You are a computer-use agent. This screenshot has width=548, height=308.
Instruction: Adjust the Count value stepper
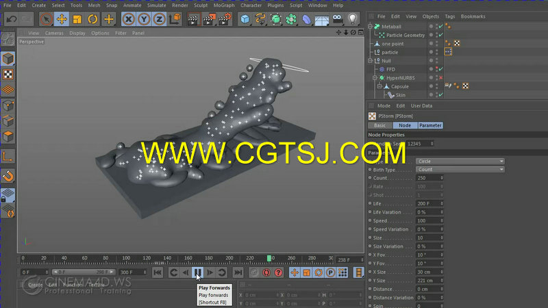442,178
